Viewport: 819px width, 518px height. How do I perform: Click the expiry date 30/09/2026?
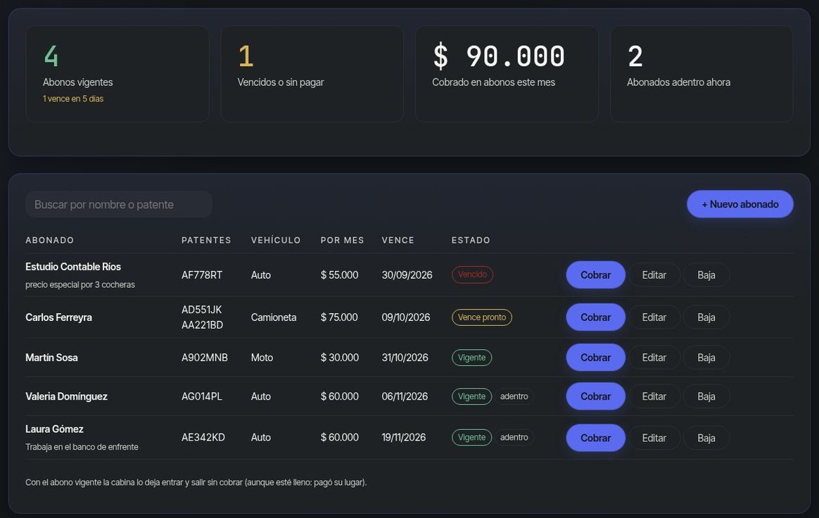[407, 275]
